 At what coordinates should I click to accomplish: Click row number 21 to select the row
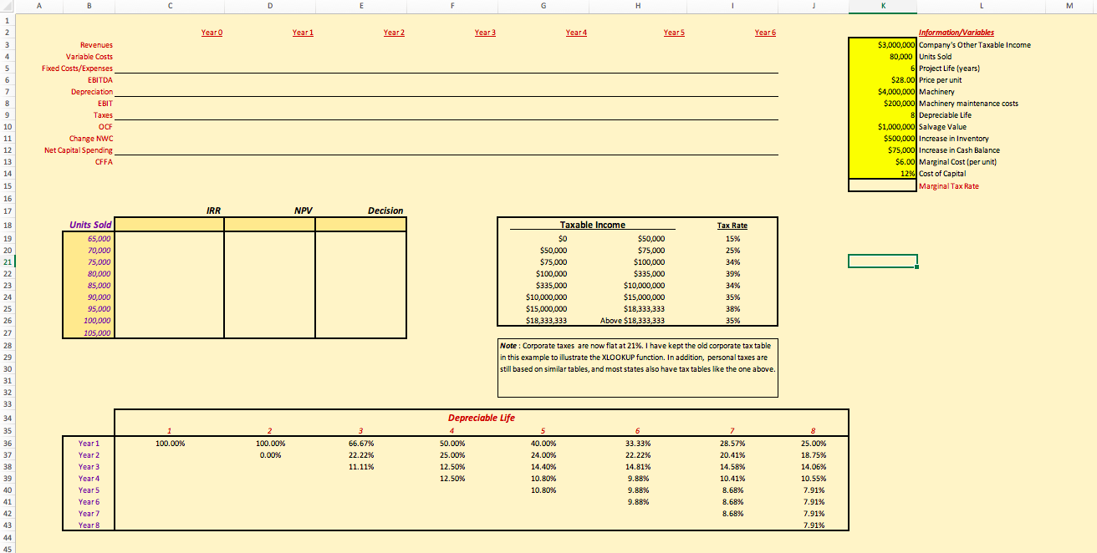(8, 261)
